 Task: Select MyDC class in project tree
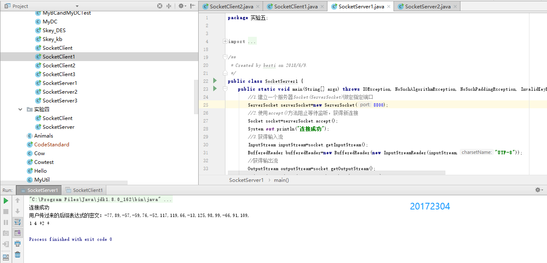point(50,21)
